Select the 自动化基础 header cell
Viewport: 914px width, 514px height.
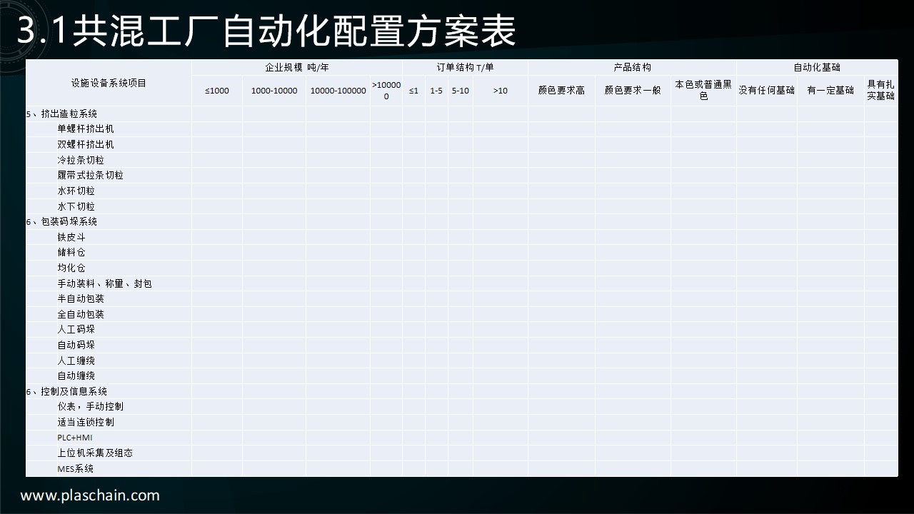817,68
